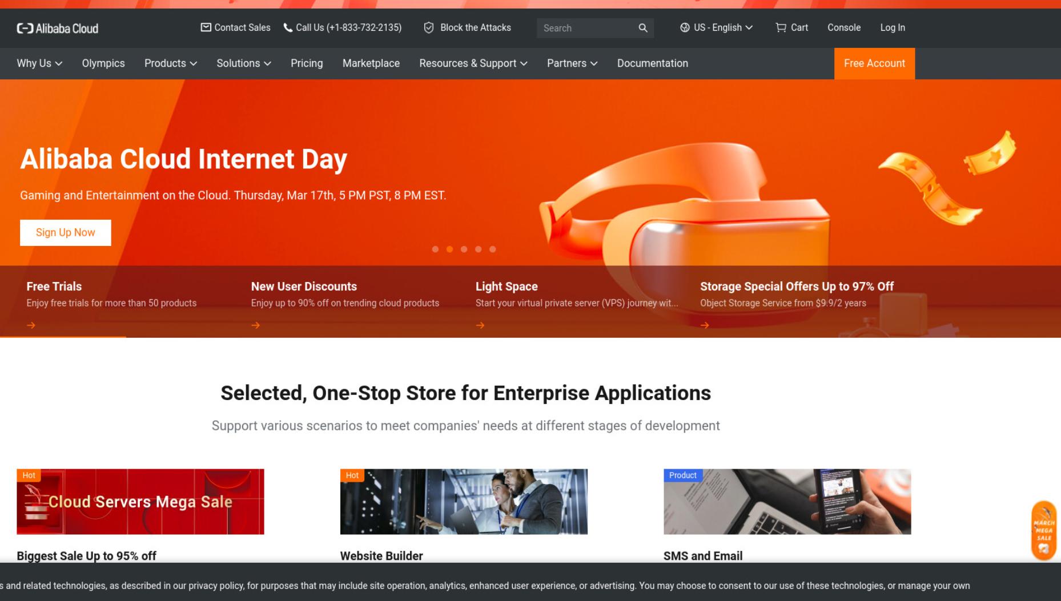The width and height of the screenshot is (1061, 601).
Task: Open the Marketplace page
Action: click(x=371, y=63)
